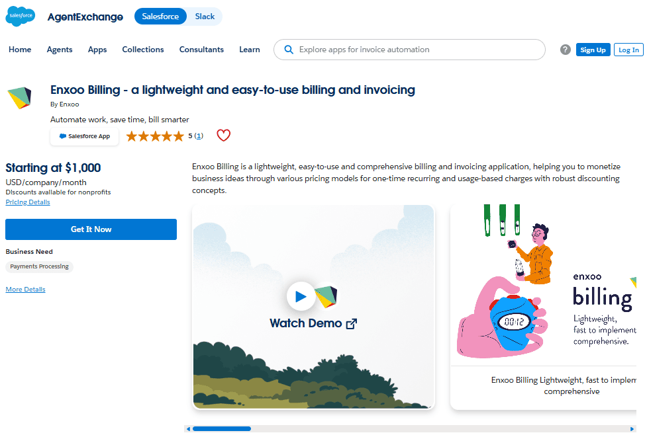Click the Enxoo app logo icon
Viewport: 647px width, 437px height.
point(19,98)
